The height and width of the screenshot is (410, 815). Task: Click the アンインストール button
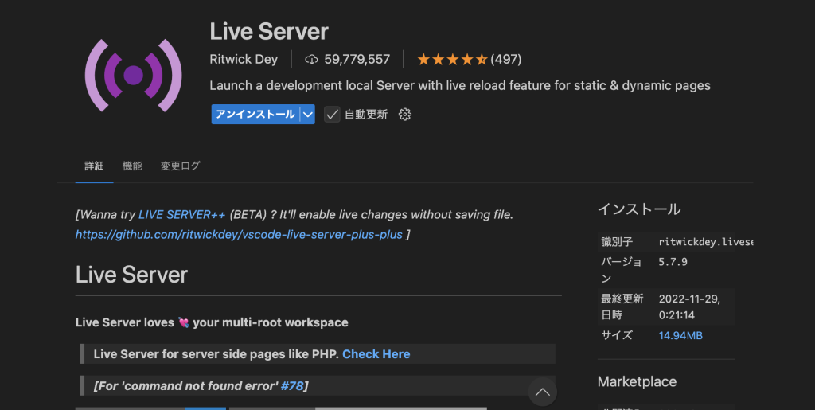pyautogui.click(x=254, y=115)
